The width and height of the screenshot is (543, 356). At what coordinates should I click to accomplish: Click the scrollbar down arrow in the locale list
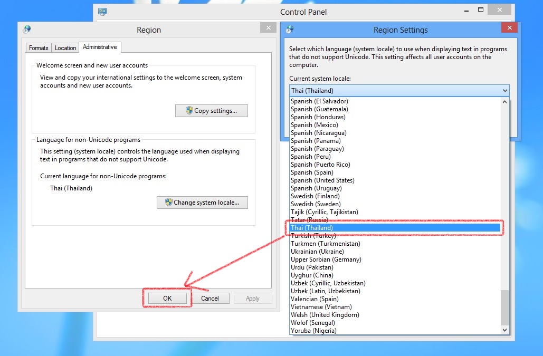click(504, 329)
